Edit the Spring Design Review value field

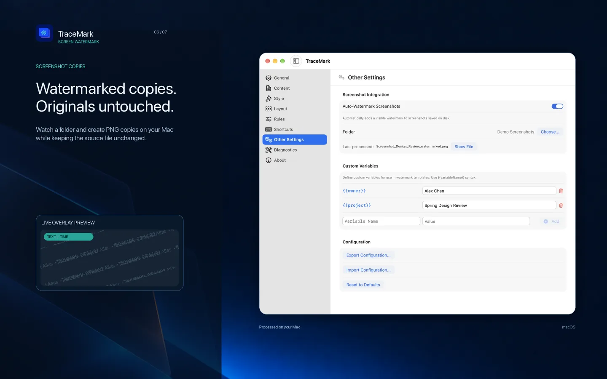tap(489, 206)
